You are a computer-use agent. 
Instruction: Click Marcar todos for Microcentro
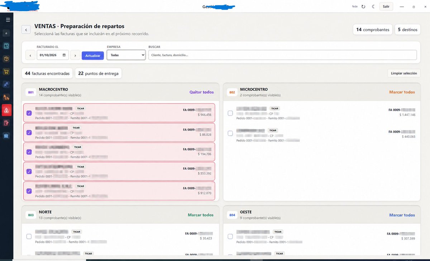tap(402, 92)
